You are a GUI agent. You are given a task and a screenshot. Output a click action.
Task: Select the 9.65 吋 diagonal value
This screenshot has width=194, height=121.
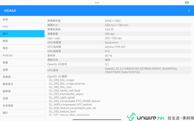click(109, 29)
